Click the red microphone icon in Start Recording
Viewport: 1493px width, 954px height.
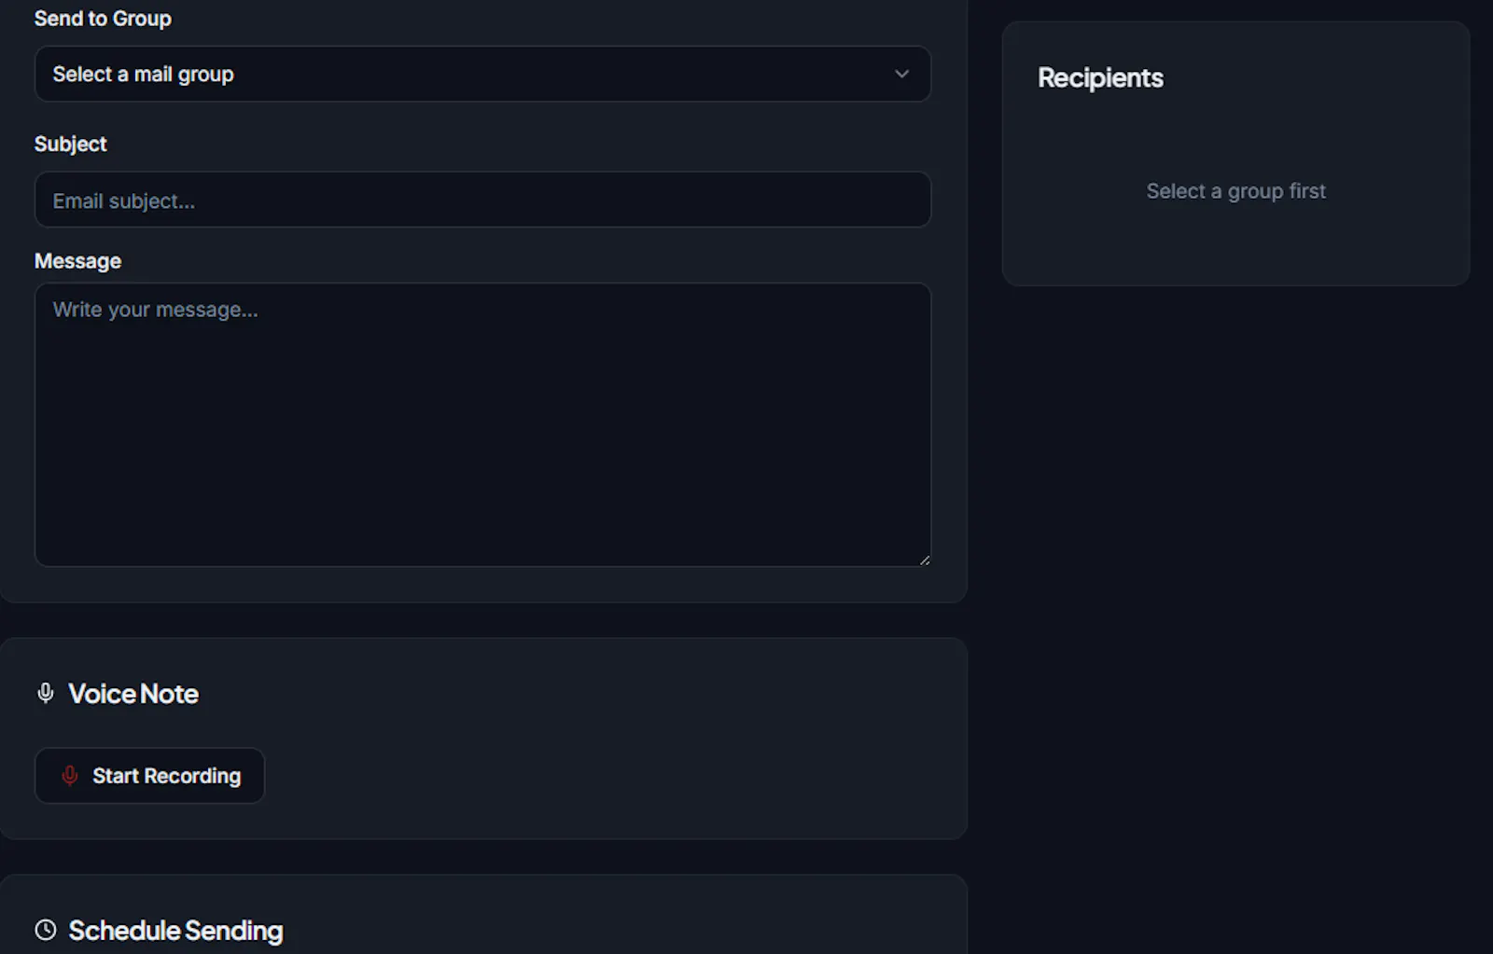70,776
